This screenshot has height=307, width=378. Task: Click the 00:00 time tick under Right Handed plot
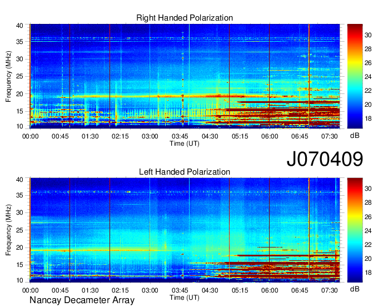[x=31, y=136]
